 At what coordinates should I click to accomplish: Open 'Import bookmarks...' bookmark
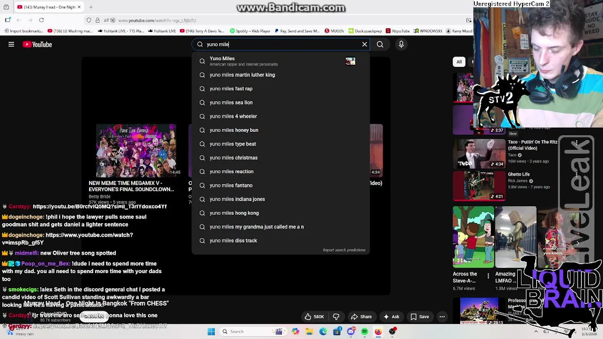click(x=24, y=31)
